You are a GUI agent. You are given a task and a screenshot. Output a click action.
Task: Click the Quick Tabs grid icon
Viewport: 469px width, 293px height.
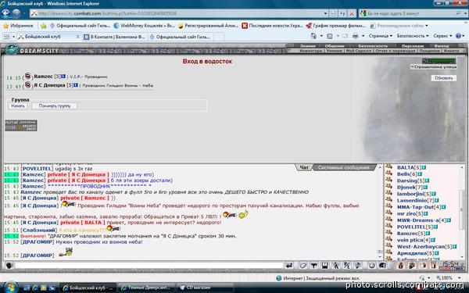tap(6, 37)
